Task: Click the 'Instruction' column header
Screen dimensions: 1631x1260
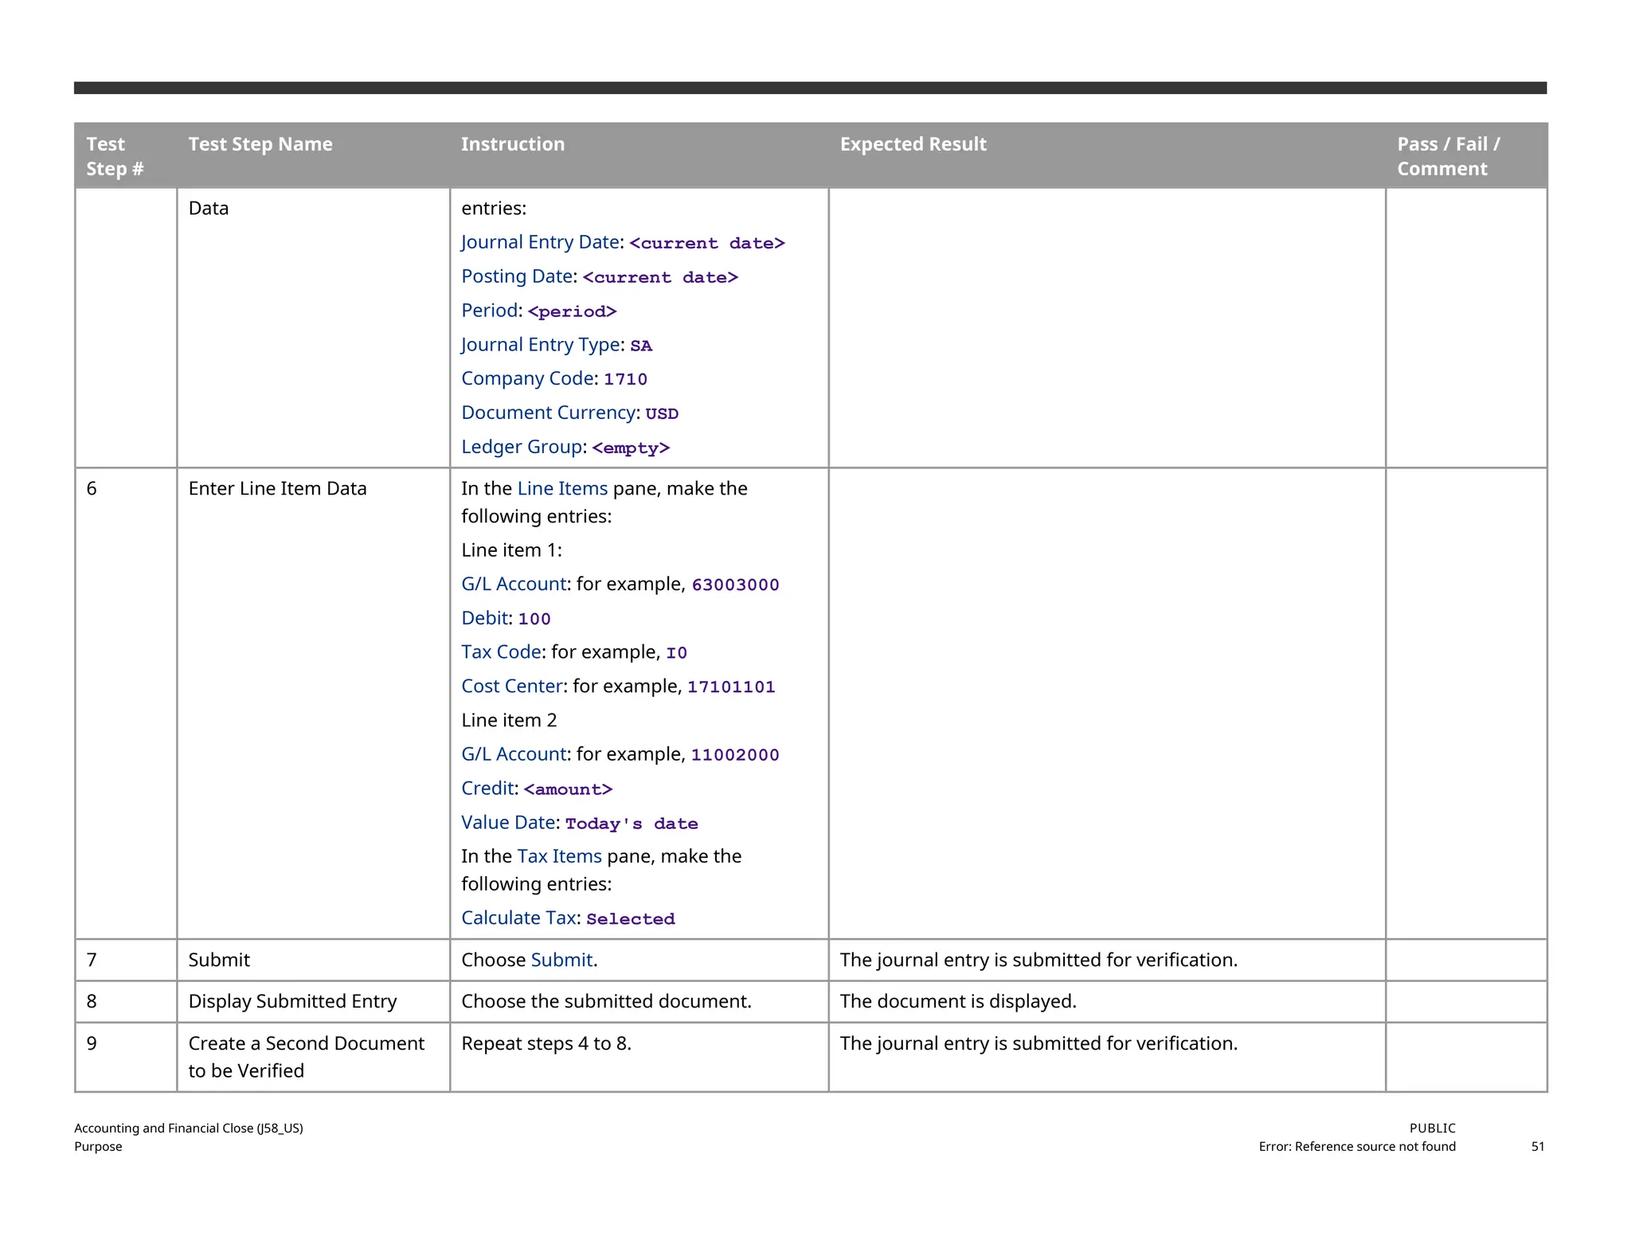Action: (x=513, y=144)
